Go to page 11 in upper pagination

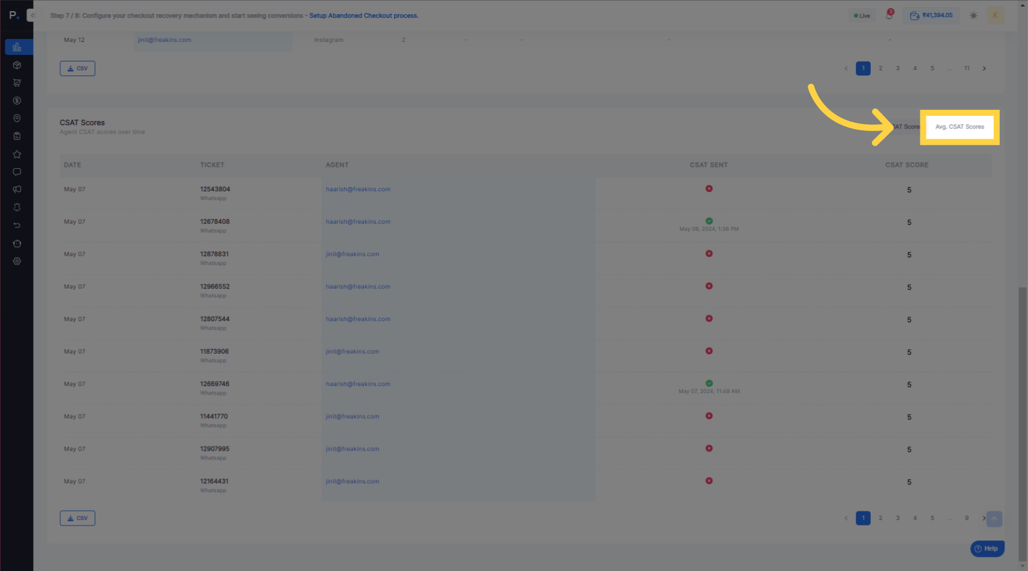pos(967,68)
